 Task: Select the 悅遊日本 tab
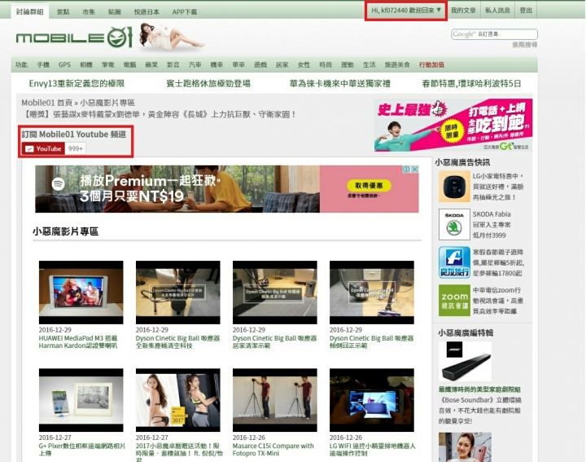(x=146, y=12)
